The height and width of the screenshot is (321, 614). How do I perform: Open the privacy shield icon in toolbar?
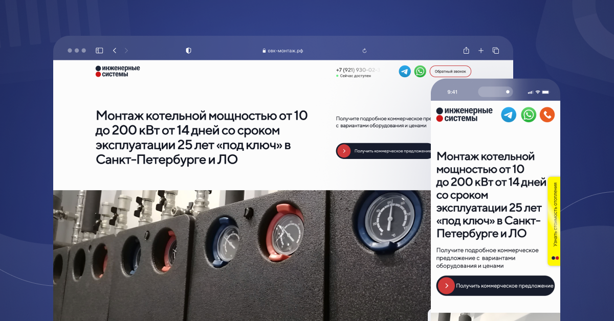click(188, 51)
